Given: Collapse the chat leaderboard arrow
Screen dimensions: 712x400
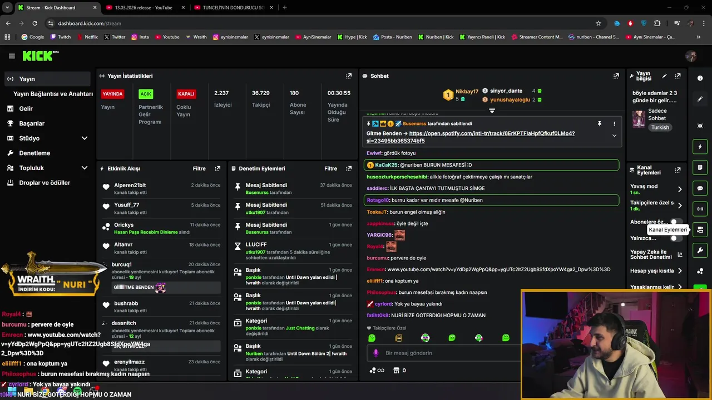Looking at the screenshot, I should tap(492, 111).
